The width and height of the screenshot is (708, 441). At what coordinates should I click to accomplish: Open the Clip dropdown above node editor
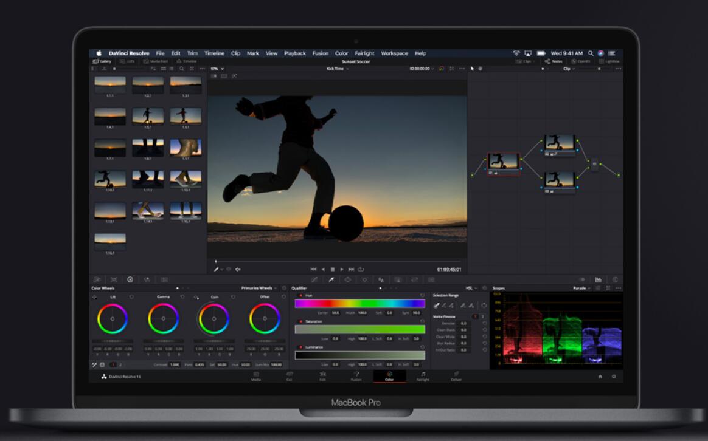tap(569, 69)
